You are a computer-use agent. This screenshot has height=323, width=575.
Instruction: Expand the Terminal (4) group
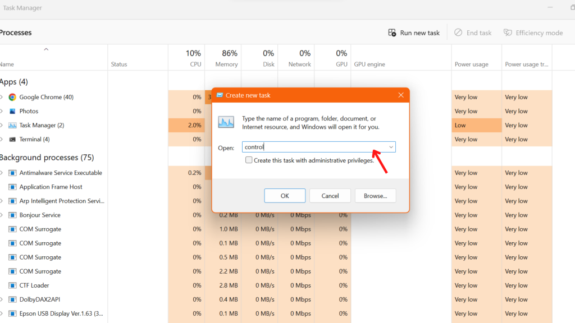[2, 139]
